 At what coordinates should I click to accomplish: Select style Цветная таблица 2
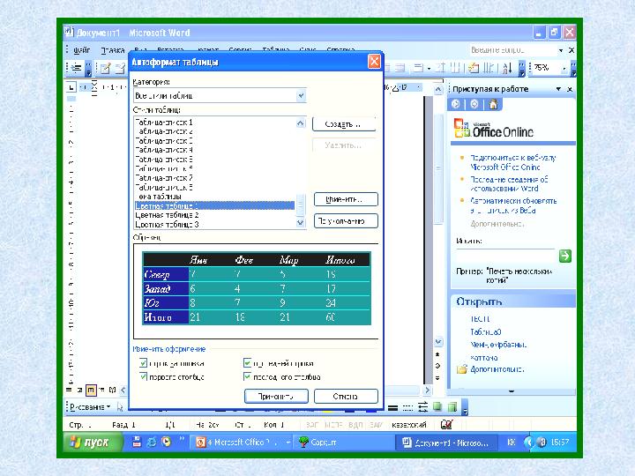tap(167, 215)
